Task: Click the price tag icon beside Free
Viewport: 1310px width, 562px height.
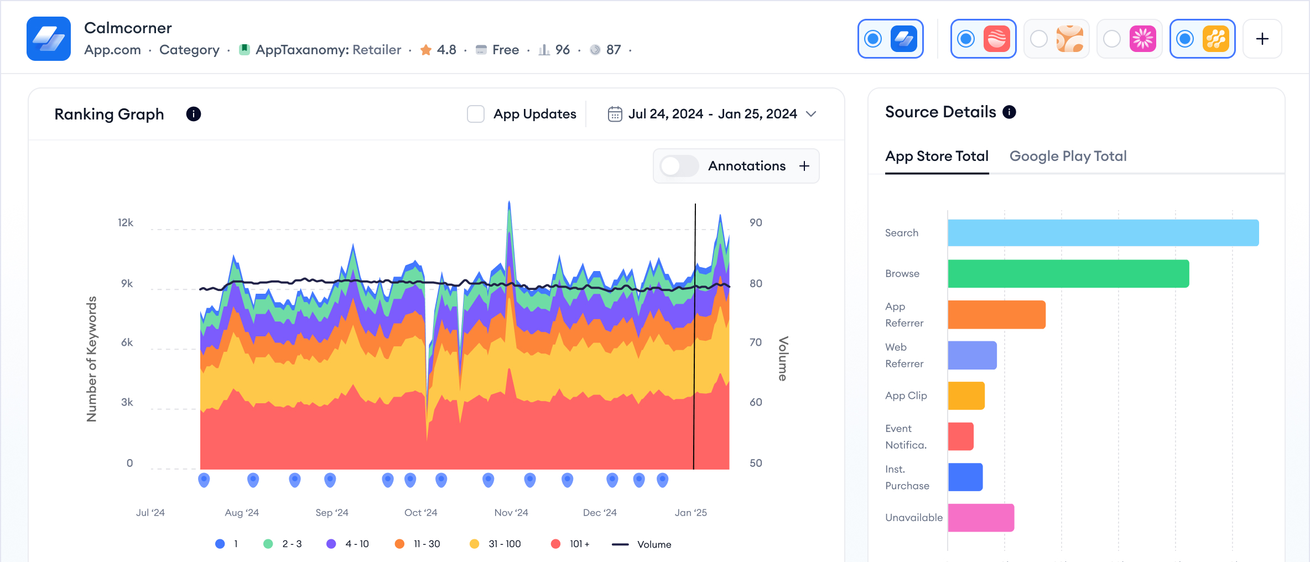Action: pos(481,50)
